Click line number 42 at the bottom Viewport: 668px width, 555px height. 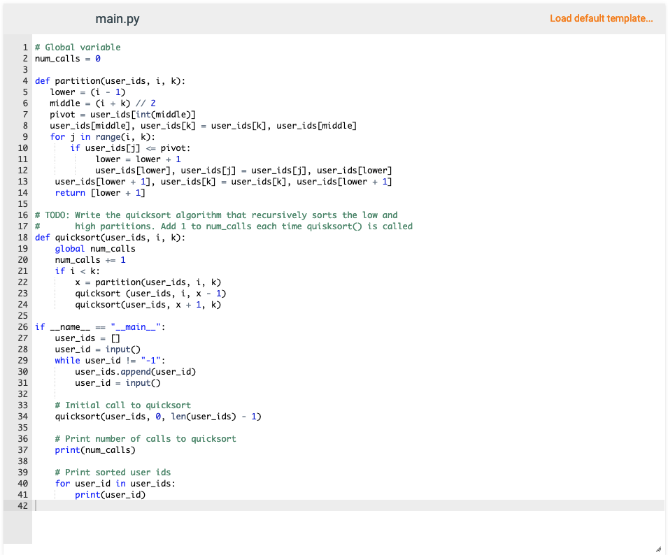pos(23,505)
